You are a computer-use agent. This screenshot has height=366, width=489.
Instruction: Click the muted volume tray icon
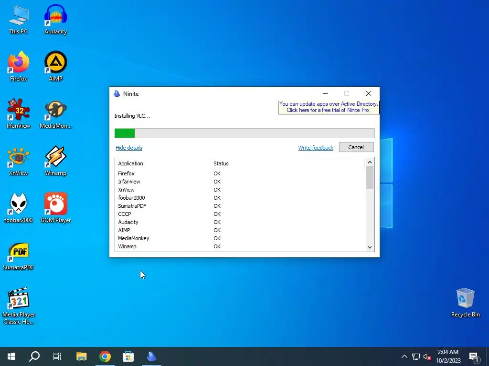click(x=427, y=356)
